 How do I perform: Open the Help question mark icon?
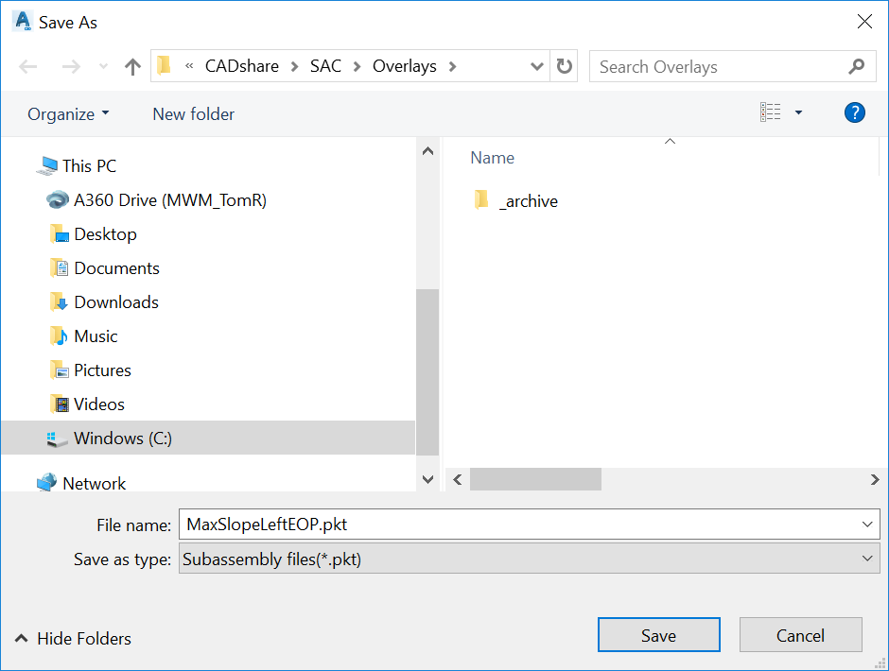point(854,113)
